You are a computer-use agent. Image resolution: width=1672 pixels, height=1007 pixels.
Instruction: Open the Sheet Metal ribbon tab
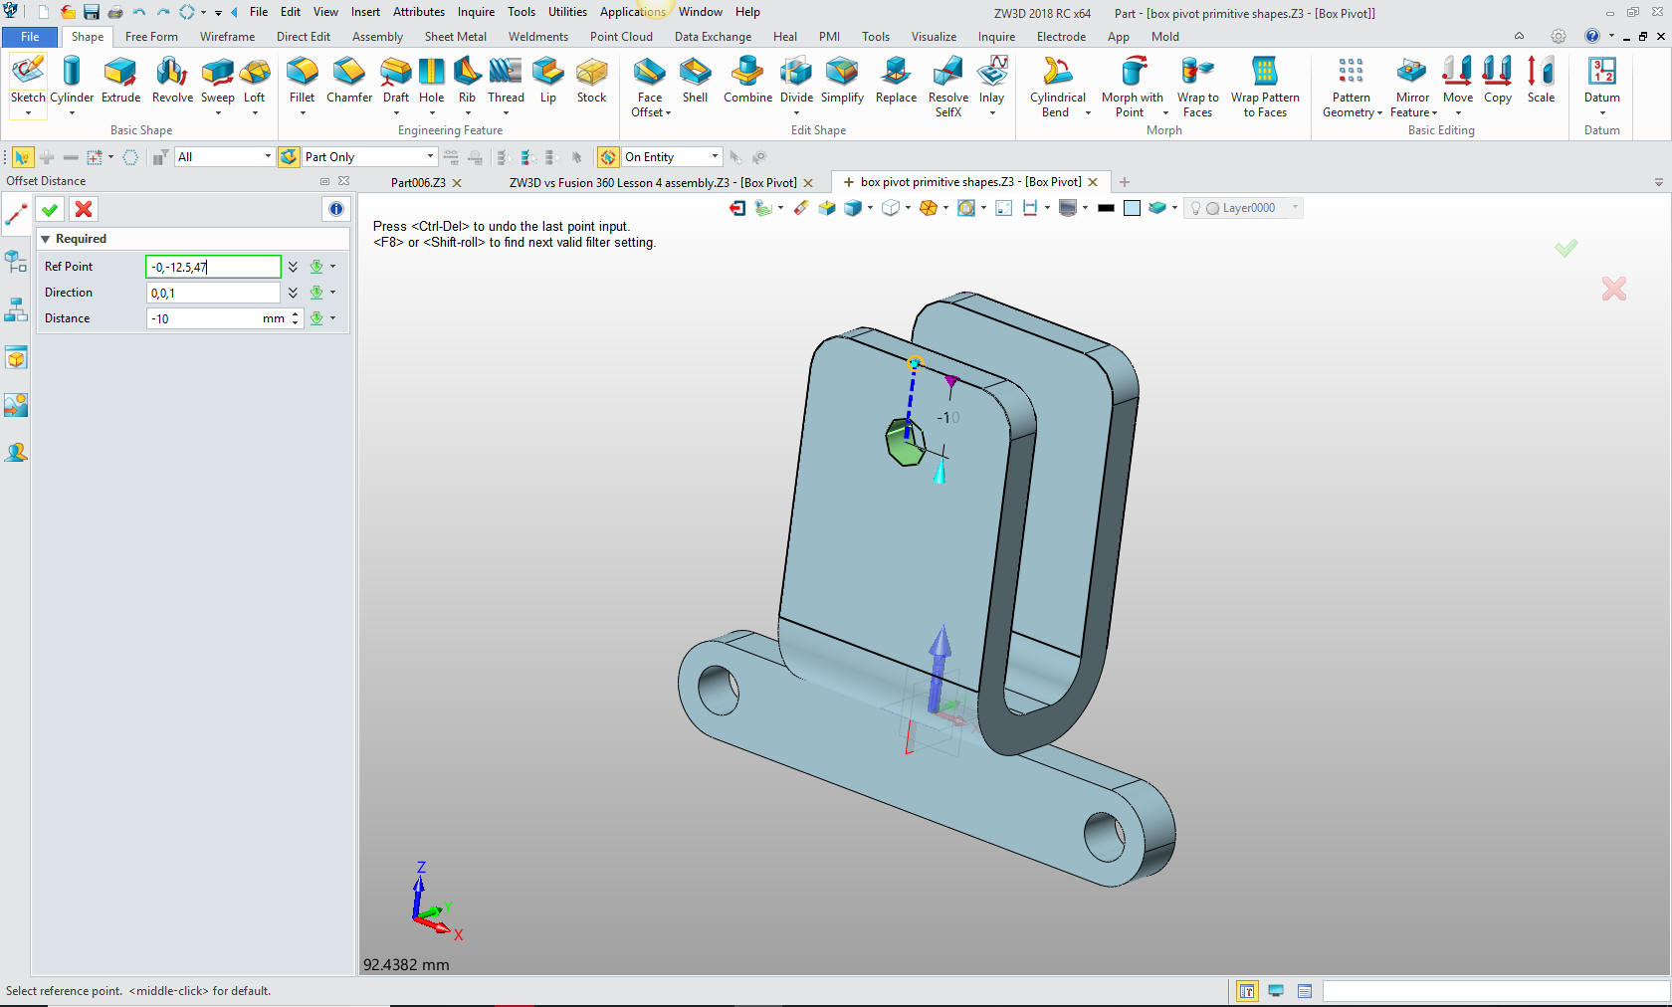(x=455, y=37)
